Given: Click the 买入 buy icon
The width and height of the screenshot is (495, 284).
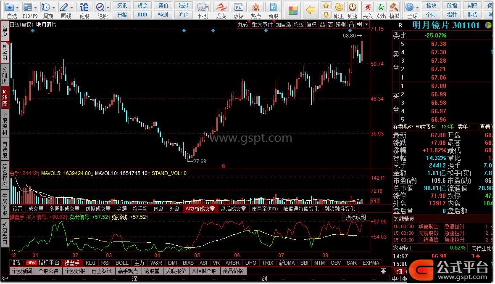Looking at the screenshot, I should [367, 7].
